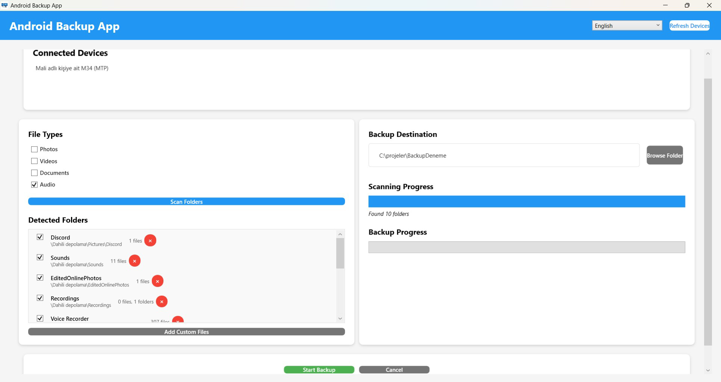Remove Voice Recorder via its red X icon
This screenshot has height=382, width=721.
coord(178,321)
